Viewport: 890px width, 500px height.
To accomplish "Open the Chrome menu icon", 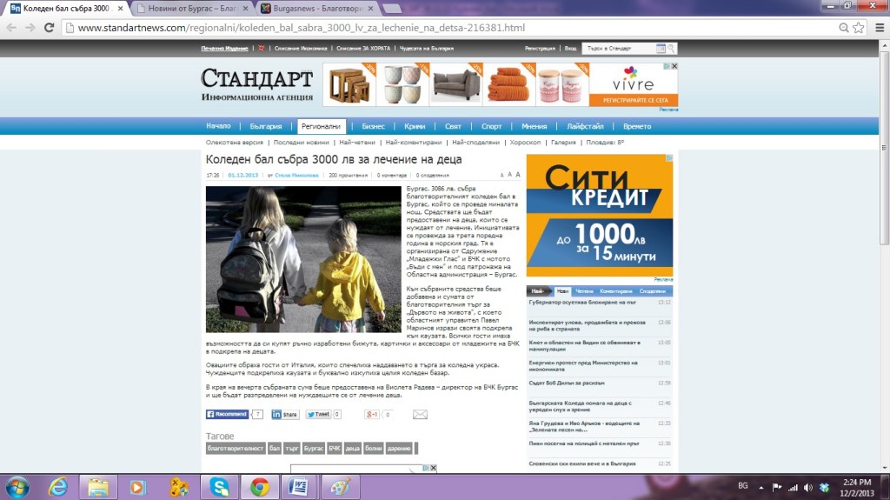I will tap(876, 28).
